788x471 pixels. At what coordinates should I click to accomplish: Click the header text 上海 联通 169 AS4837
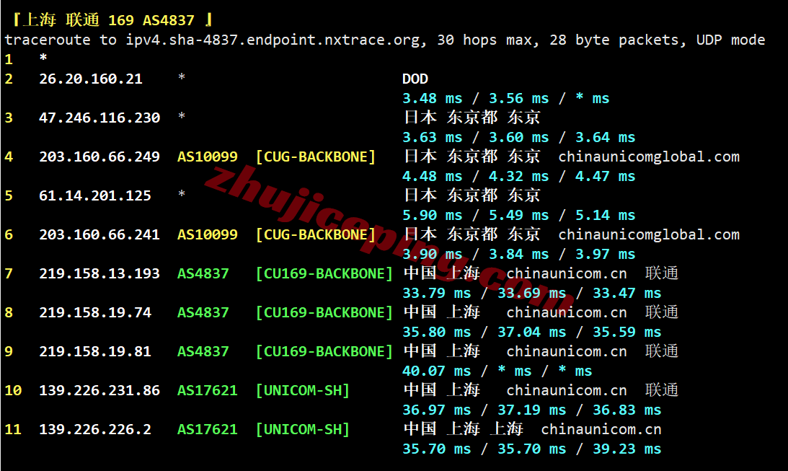pyautogui.click(x=109, y=20)
